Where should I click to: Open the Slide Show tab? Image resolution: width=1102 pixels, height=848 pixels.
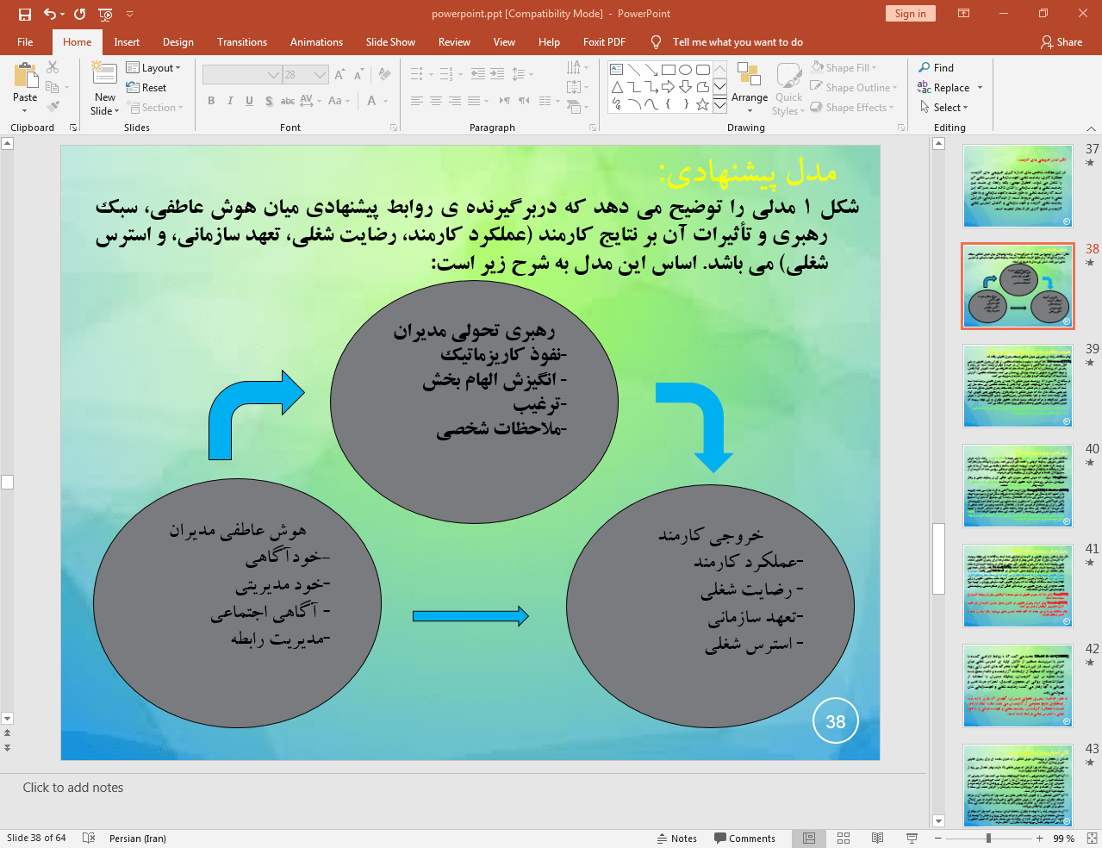tap(390, 41)
